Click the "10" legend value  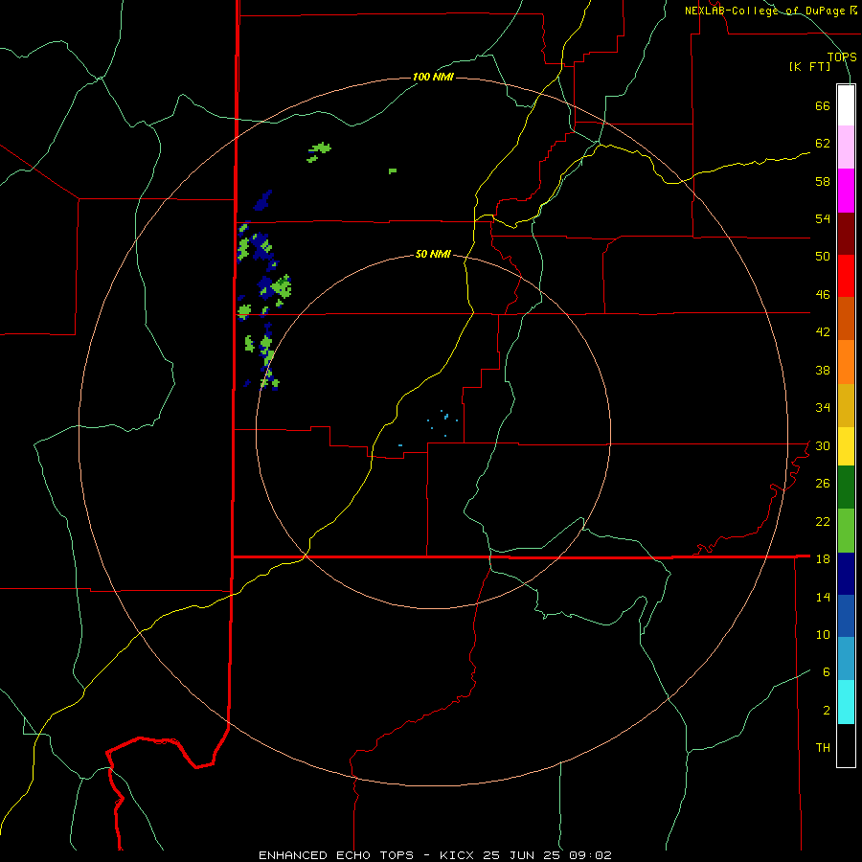[x=823, y=634]
